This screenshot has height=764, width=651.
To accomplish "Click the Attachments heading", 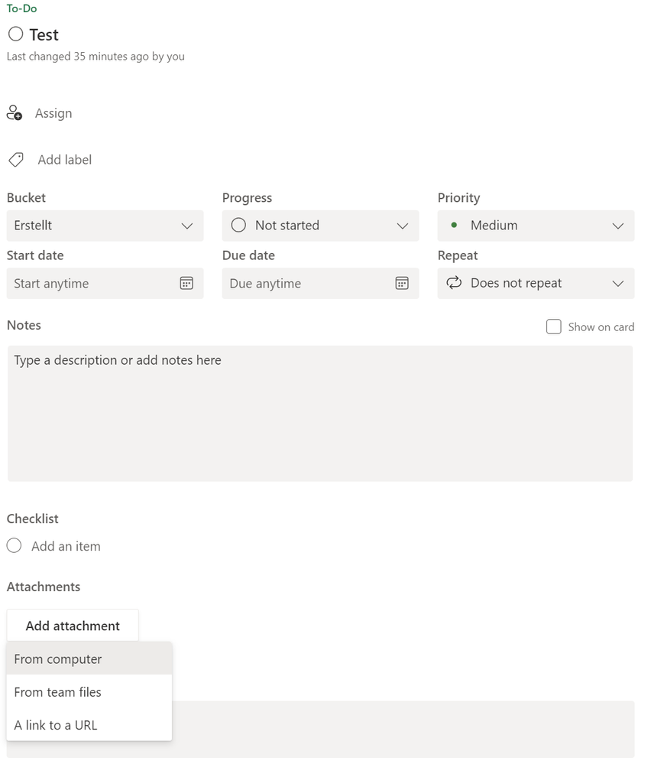I will tap(44, 587).
